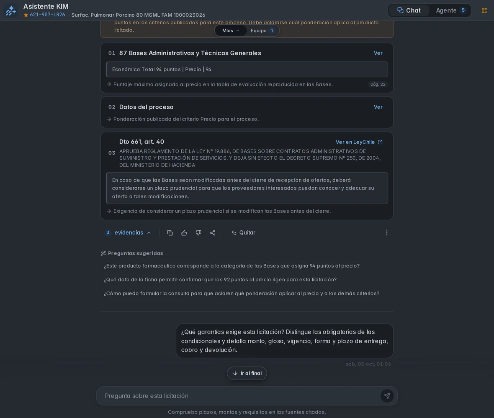
Task: Click the plazo prudencial quoted article text
Action: [247, 188]
